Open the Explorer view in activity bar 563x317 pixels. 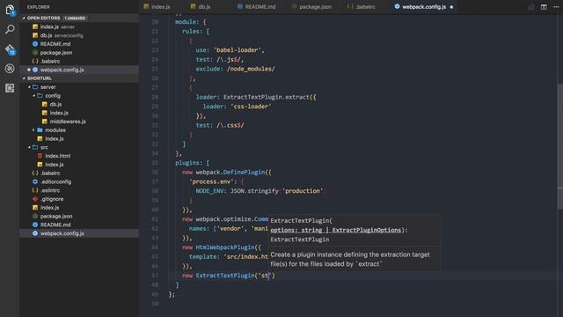coord(10,10)
